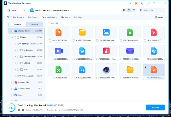Click the Recover button

155,108
